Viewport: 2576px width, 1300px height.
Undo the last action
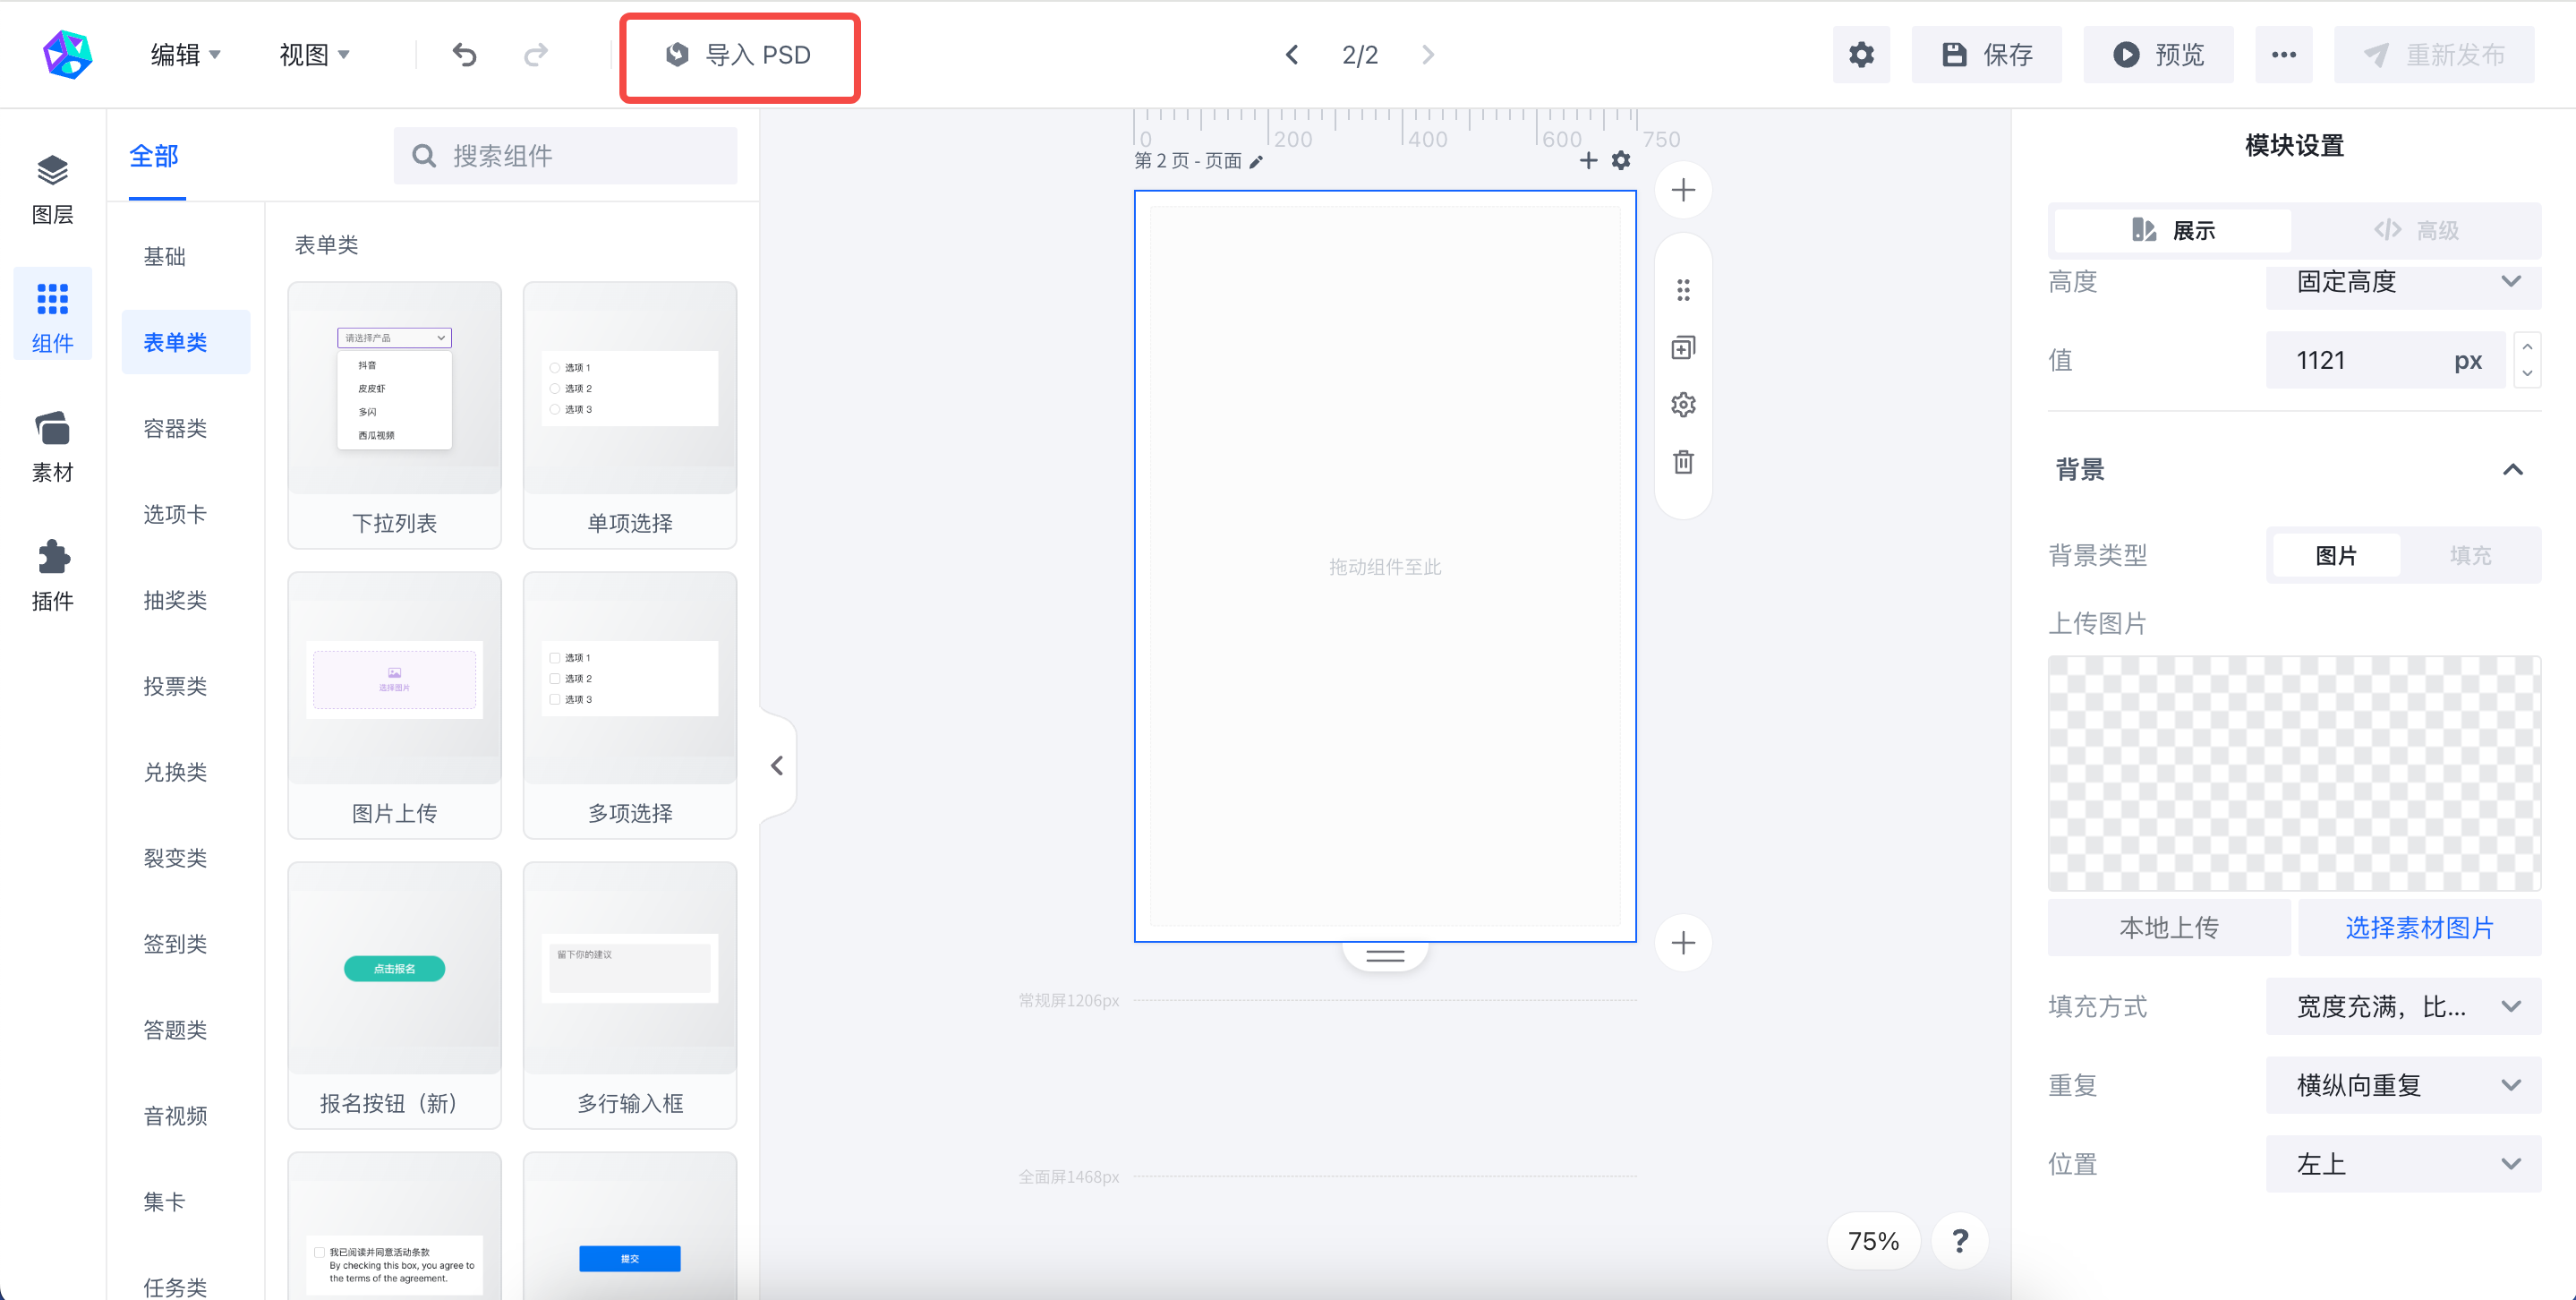tap(464, 54)
